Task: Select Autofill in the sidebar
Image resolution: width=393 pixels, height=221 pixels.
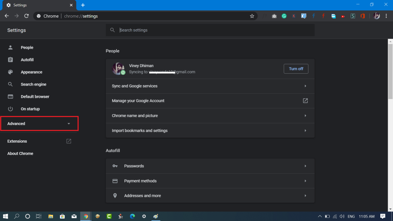Action: coord(27,59)
